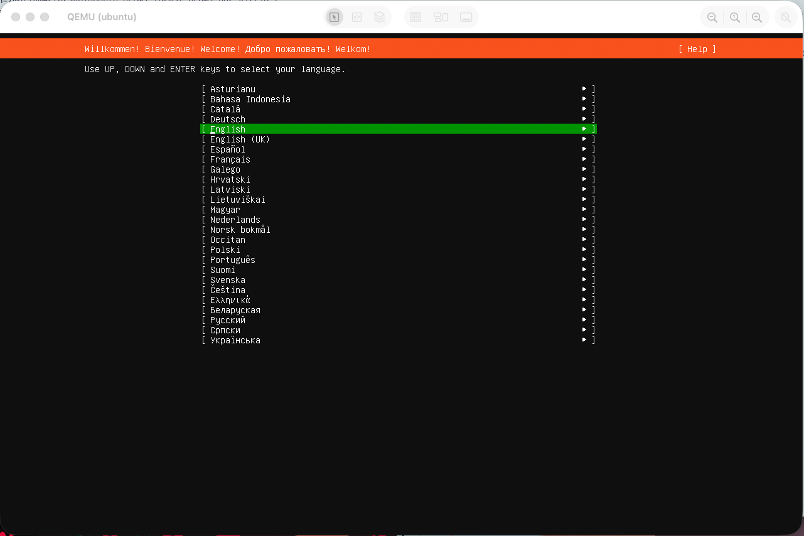This screenshot has width=804, height=536.
Task: Click the grid view icon in toolbar
Action: pos(415,18)
